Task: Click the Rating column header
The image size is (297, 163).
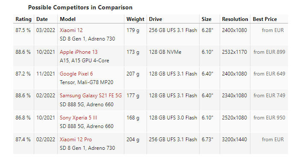Action: 24,19
